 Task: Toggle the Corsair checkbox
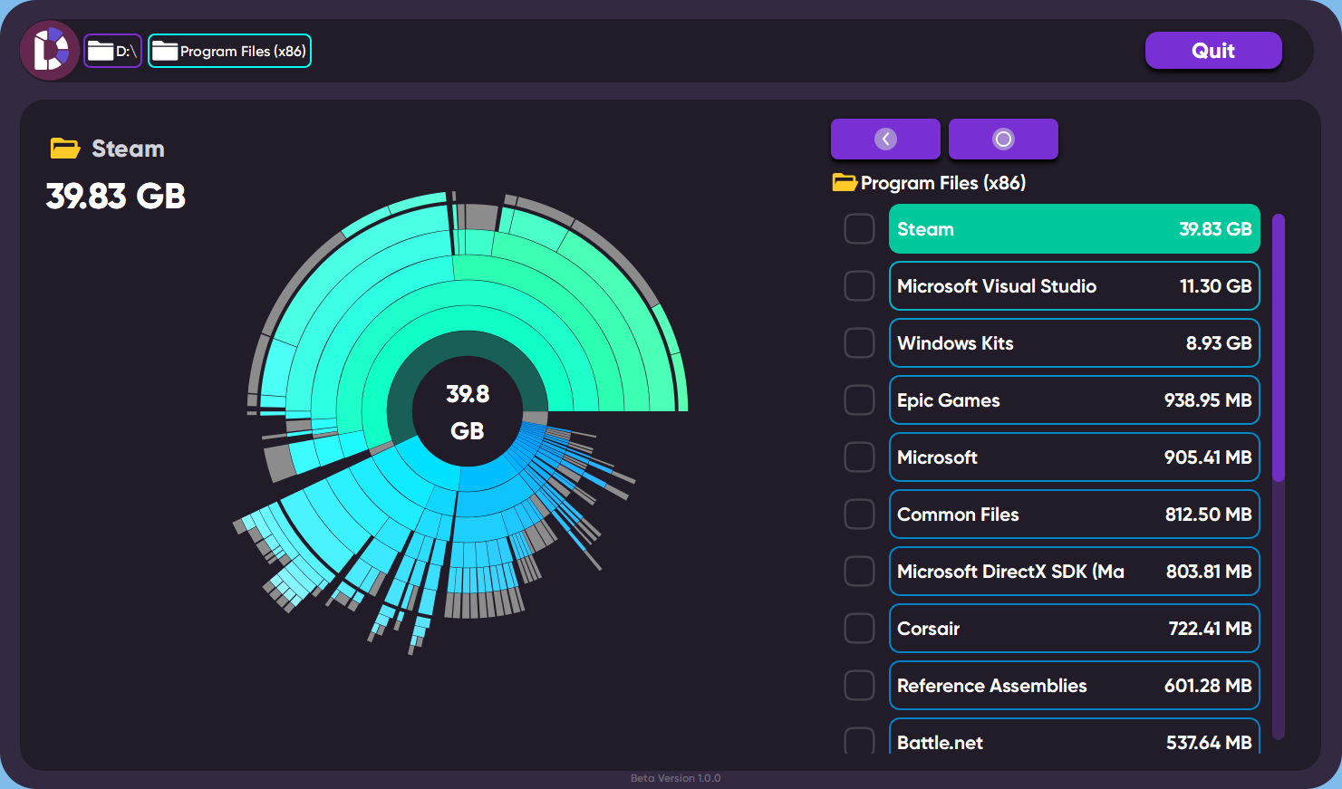pyautogui.click(x=859, y=629)
